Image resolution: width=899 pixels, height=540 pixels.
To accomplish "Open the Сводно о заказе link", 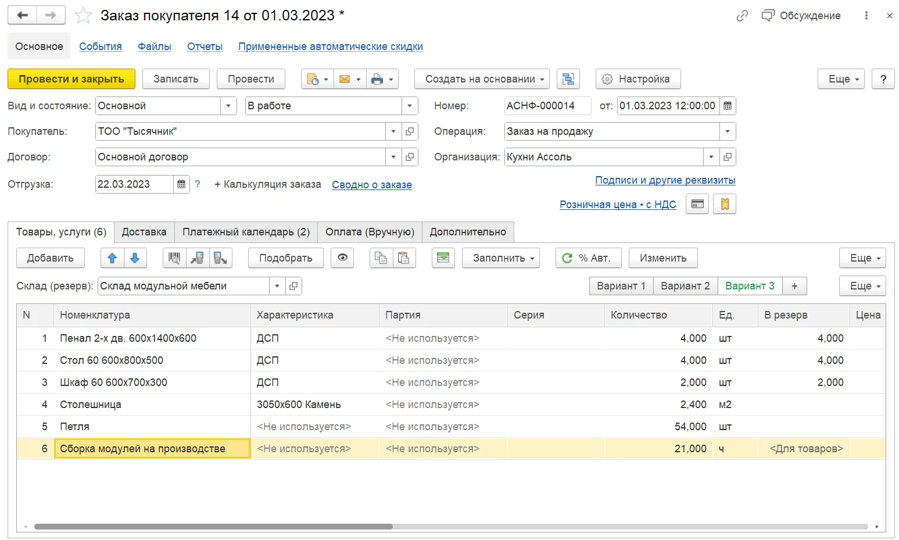I will click(372, 185).
